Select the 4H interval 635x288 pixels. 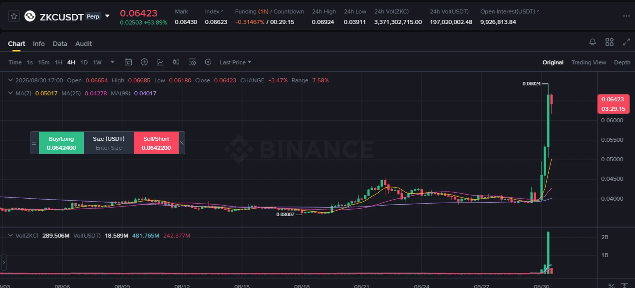pos(71,62)
